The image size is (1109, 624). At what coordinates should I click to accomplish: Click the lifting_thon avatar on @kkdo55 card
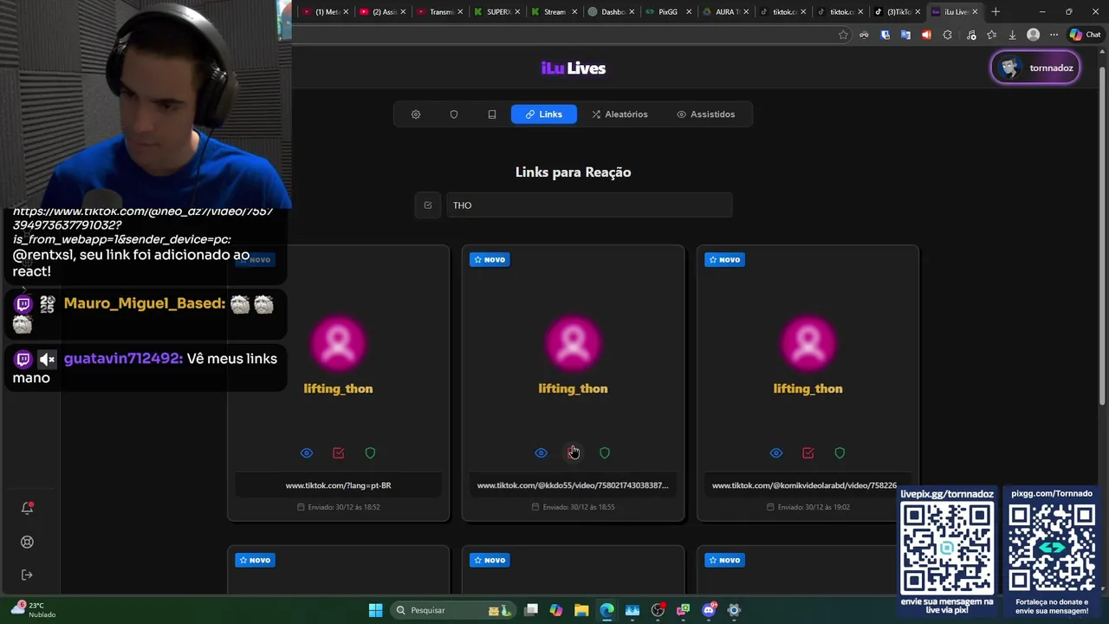click(573, 343)
